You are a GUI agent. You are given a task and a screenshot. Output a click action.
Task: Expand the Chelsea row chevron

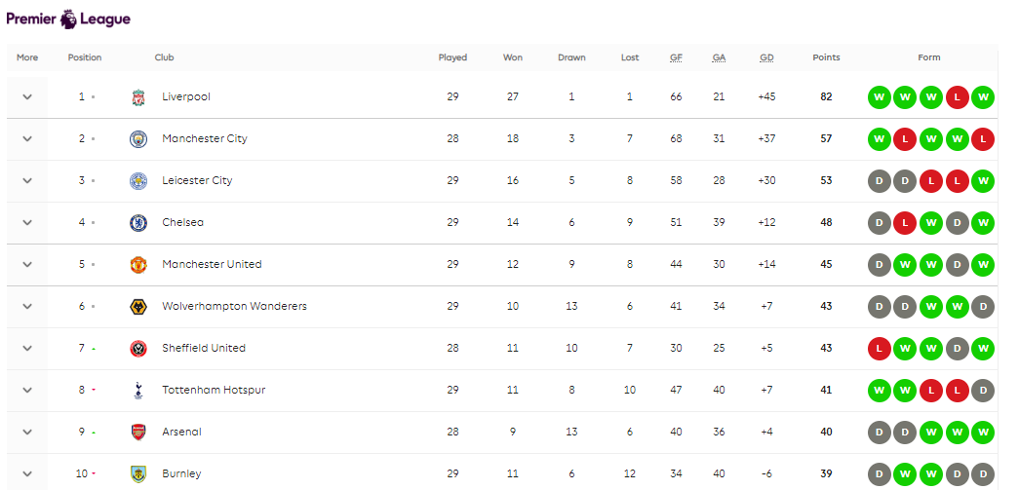coord(27,223)
